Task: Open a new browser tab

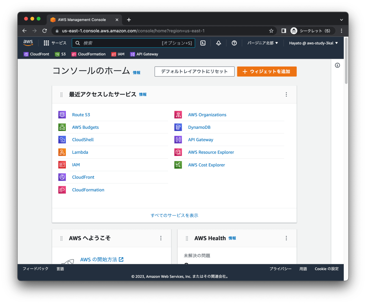Action: tap(129, 20)
